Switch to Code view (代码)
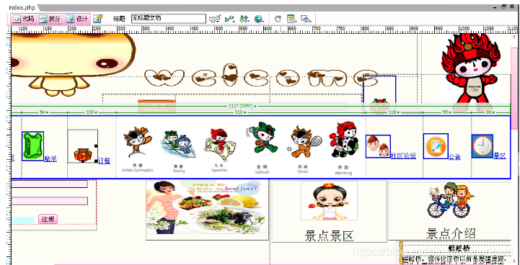The width and height of the screenshot is (520, 265). [x=24, y=19]
